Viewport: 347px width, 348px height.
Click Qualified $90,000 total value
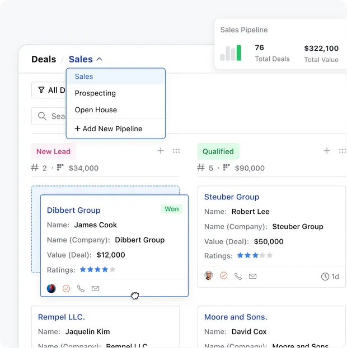pyautogui.click(x=250, y=168)
